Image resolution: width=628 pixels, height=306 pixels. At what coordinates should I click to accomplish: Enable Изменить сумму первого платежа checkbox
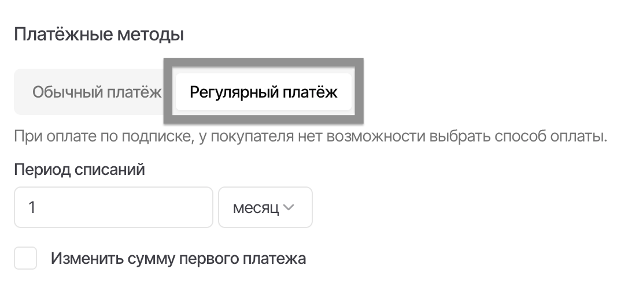25,258
